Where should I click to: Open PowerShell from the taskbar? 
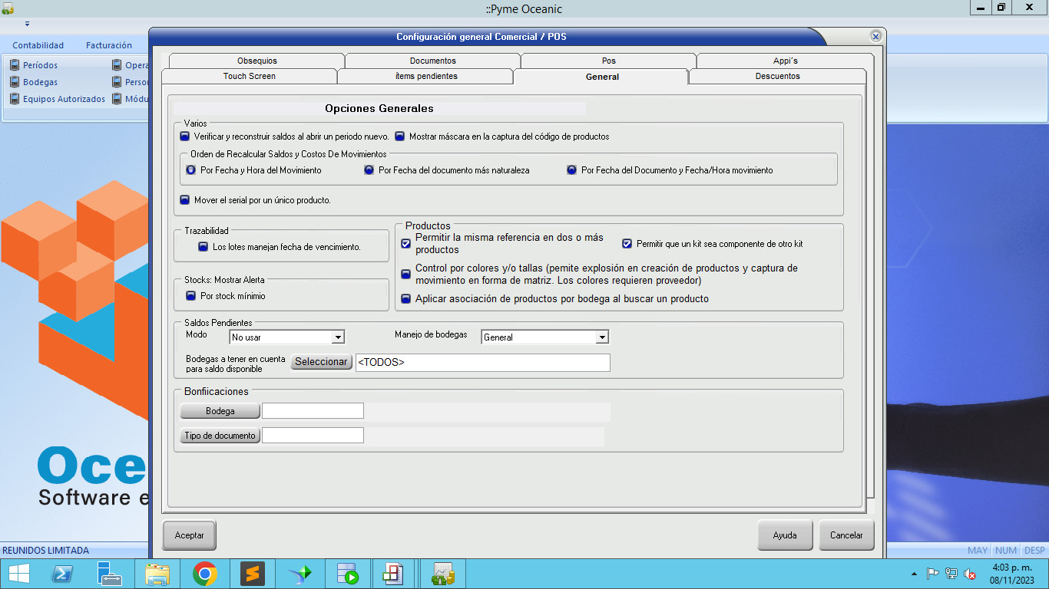62,574
